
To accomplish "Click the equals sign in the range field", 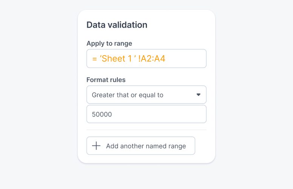I will [94, 59].
